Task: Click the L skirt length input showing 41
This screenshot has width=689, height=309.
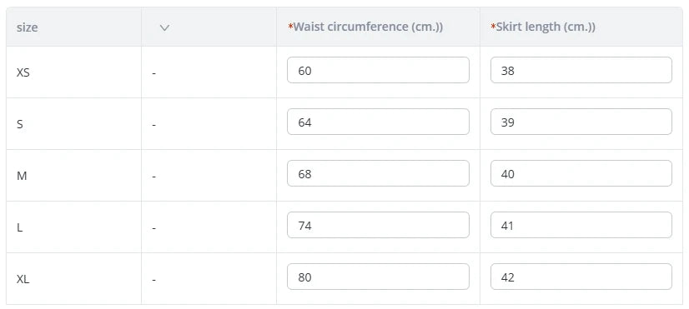Action: pos(581,225)
